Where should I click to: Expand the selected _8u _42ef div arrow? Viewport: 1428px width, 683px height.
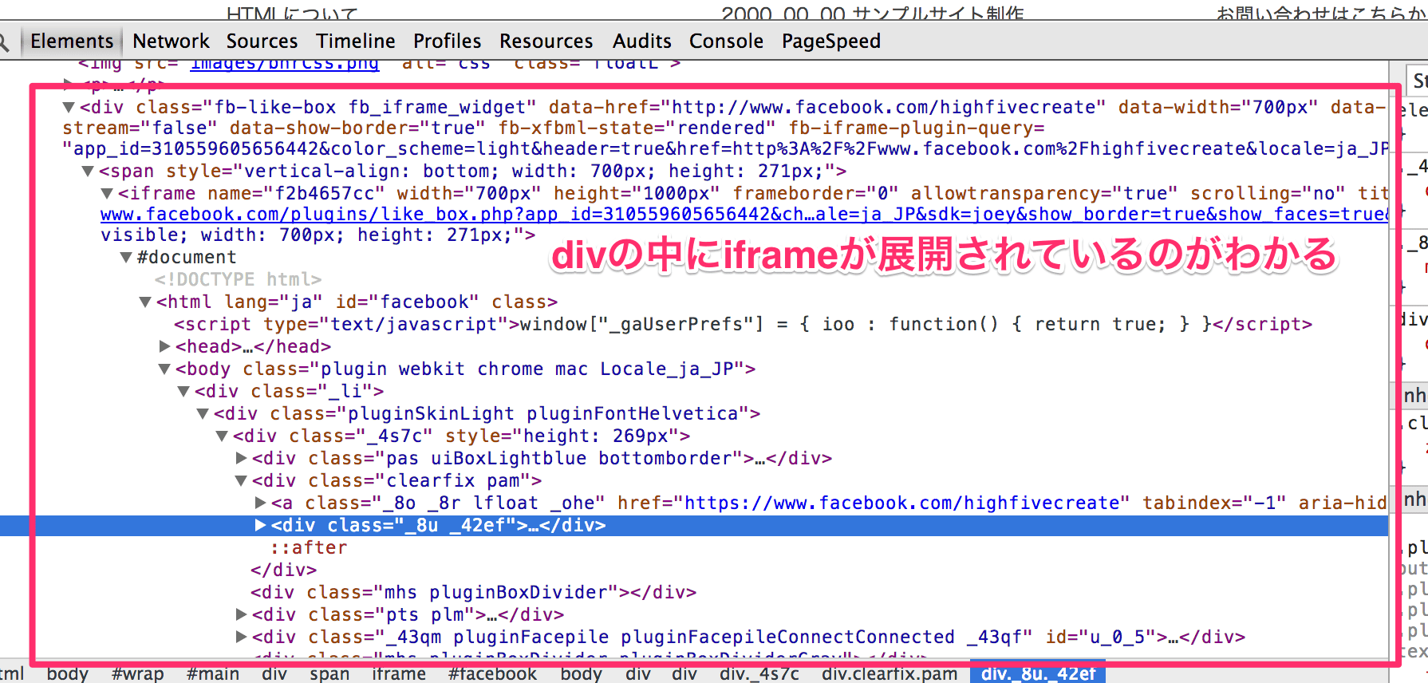(260, 525)
